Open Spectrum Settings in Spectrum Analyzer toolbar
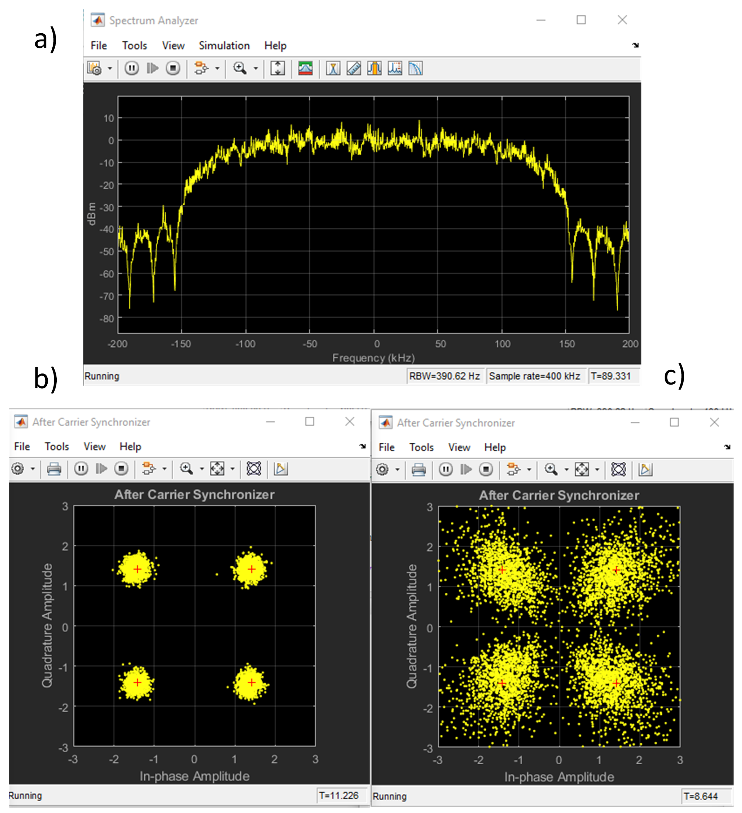The image size is (742, 813). [x=94, y=68]
